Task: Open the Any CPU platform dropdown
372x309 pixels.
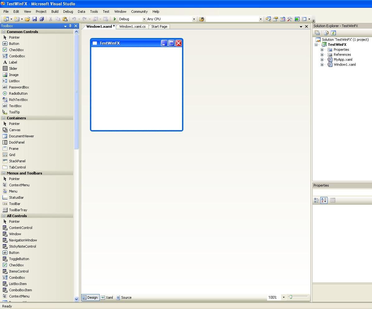Action: click(194, 19)
